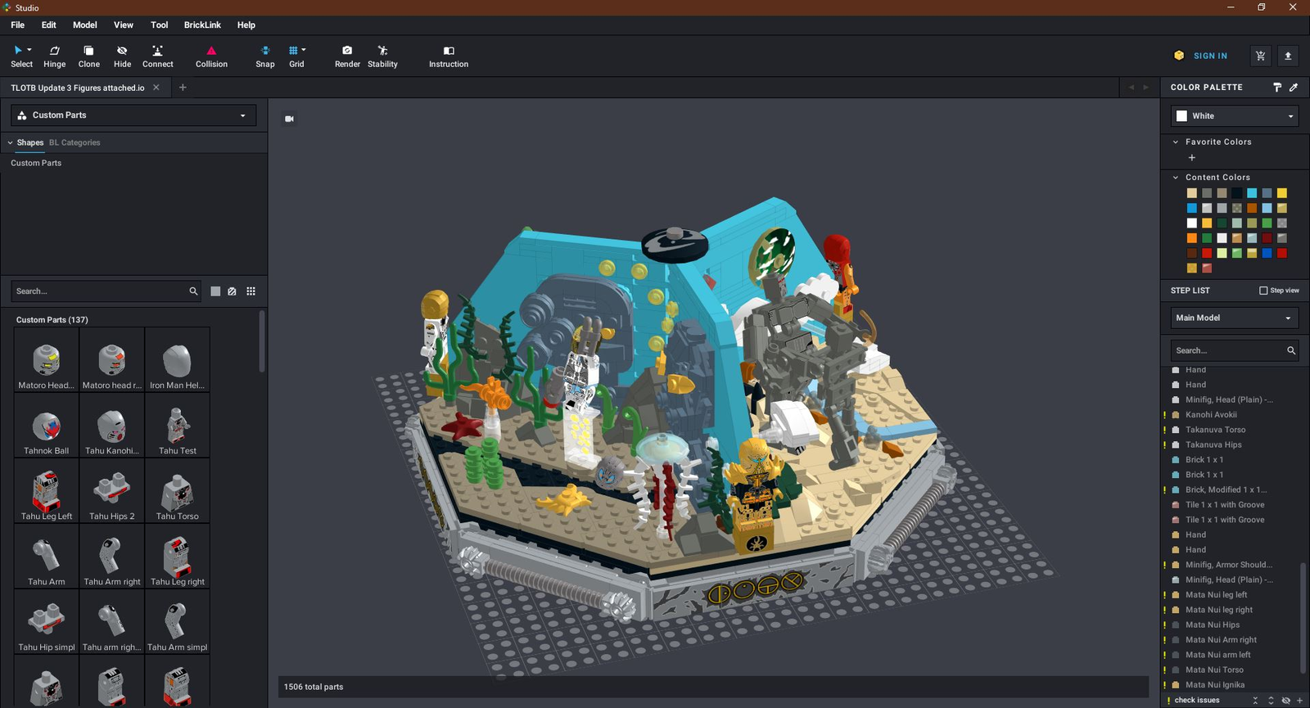Select Custom Parts in shapes list

click(36, 163)
